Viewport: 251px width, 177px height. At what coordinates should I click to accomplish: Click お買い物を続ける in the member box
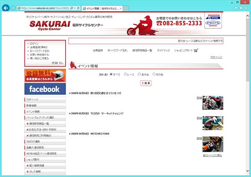click(x=39, y=55)
